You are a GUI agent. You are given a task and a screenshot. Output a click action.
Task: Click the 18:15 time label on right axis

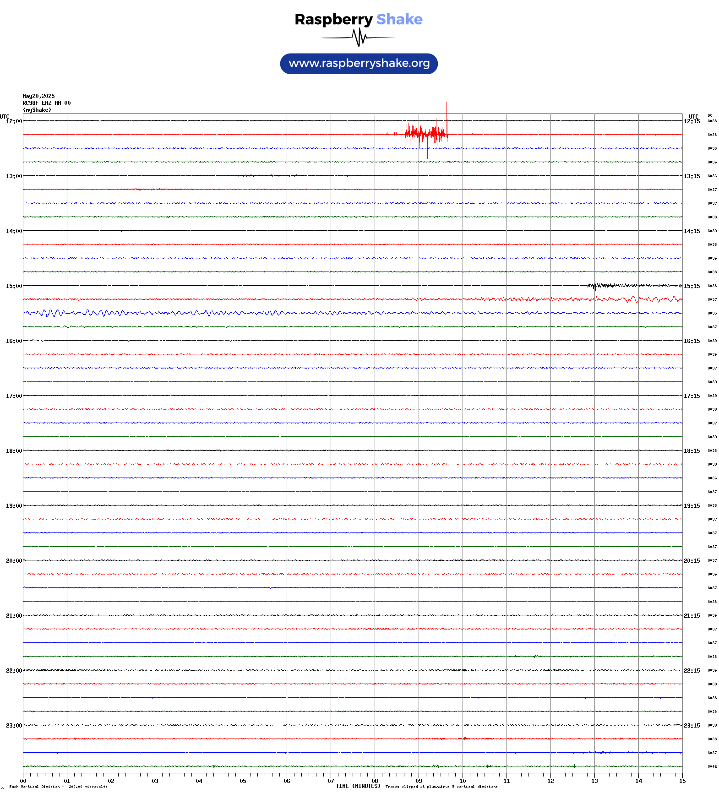click(x=692, y=451)
